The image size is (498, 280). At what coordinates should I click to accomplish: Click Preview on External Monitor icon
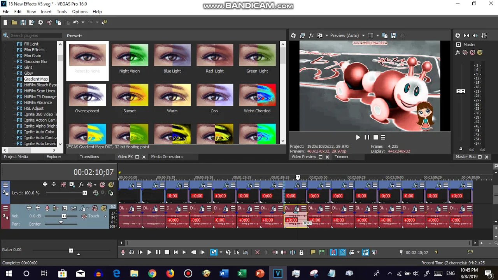click(x=302, y=35)
